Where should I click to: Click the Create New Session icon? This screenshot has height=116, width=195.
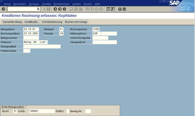coord(108,9)
